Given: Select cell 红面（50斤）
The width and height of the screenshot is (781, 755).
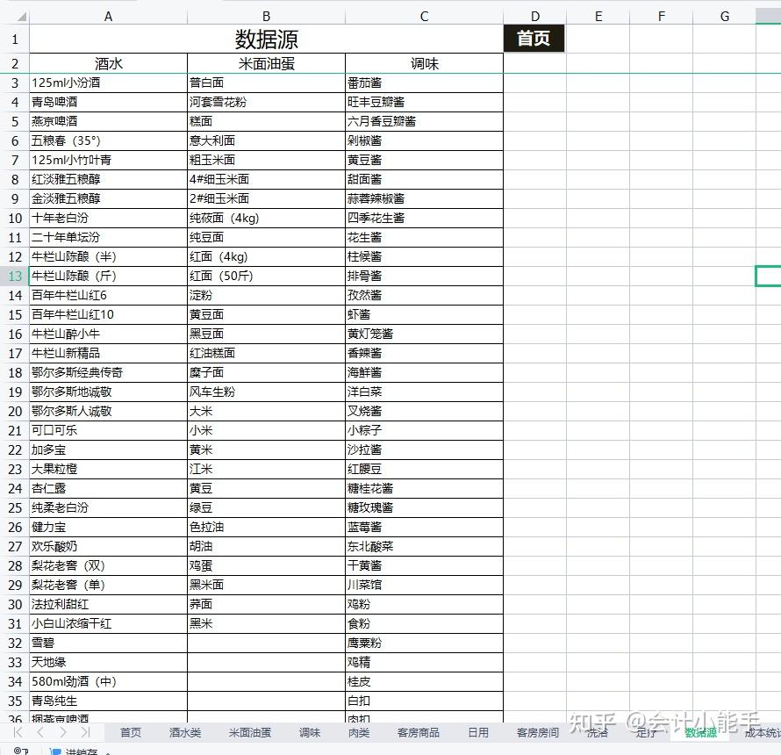Looking at the screenshot, I should tap(266, 276).
